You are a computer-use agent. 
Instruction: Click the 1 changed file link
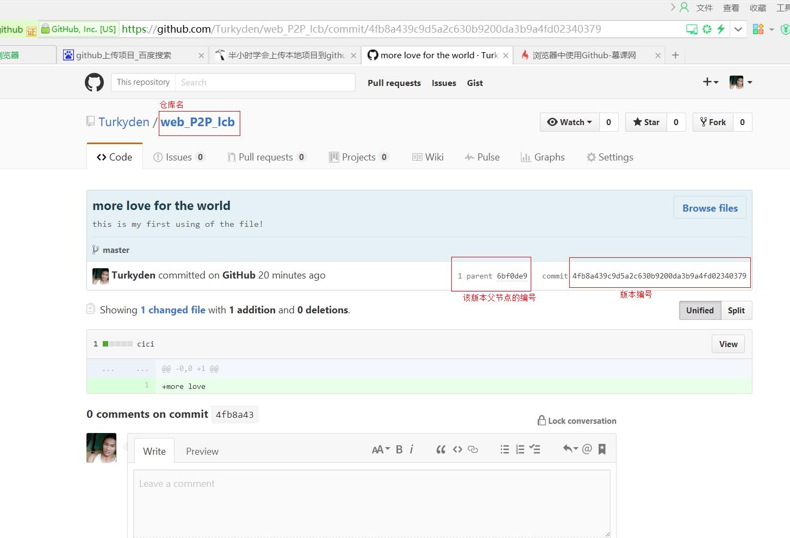173,310
